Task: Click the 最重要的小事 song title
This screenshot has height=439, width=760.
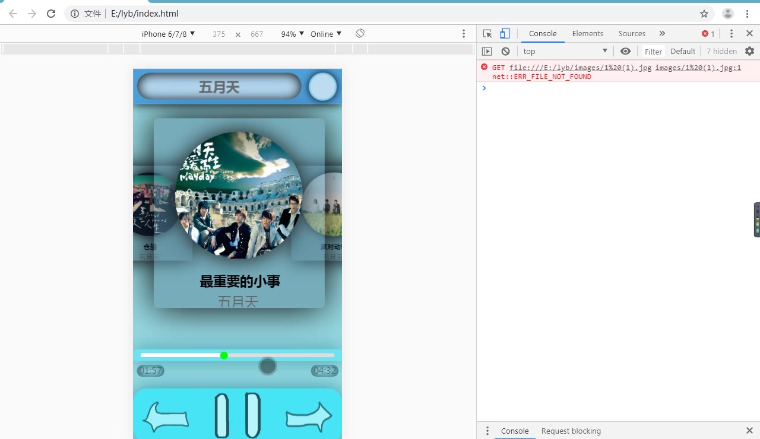Action: point(239,282)
